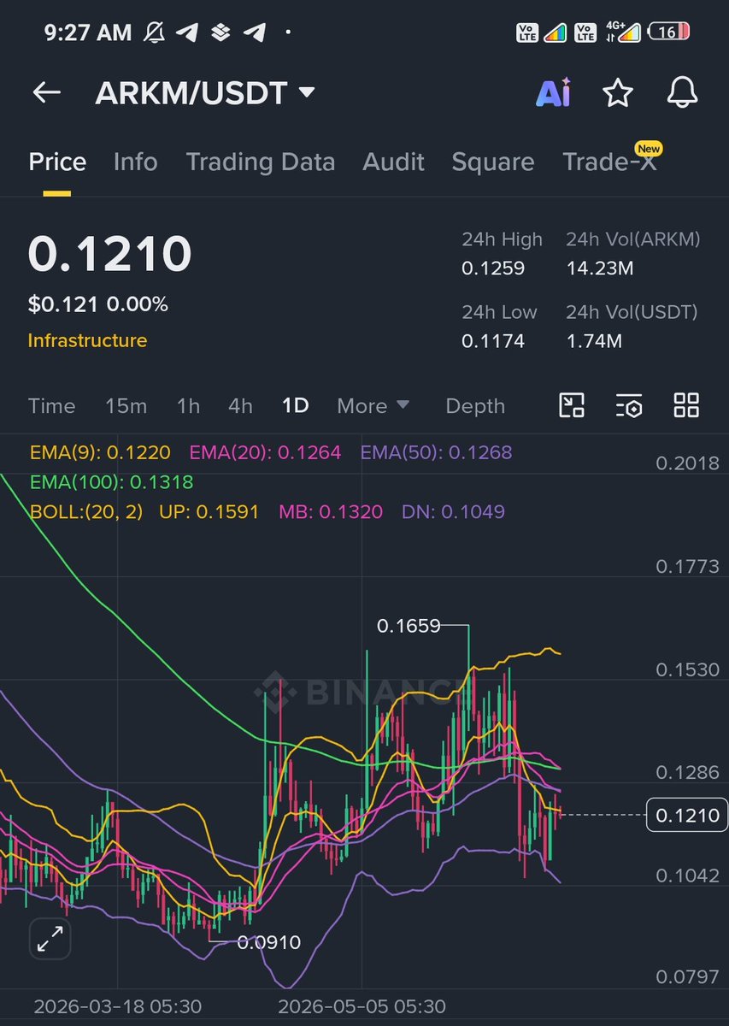This screenshot has width=729, height=1026.
Task: Tap the DN: 0.1049 Bollinger value
Action: click(x=453, y=512)
